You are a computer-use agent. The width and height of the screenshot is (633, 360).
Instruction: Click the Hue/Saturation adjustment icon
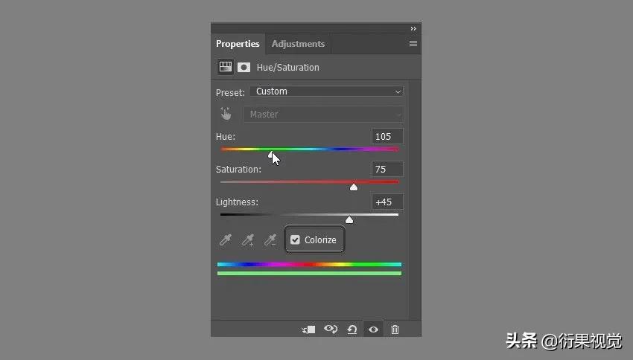pos(225,67)
